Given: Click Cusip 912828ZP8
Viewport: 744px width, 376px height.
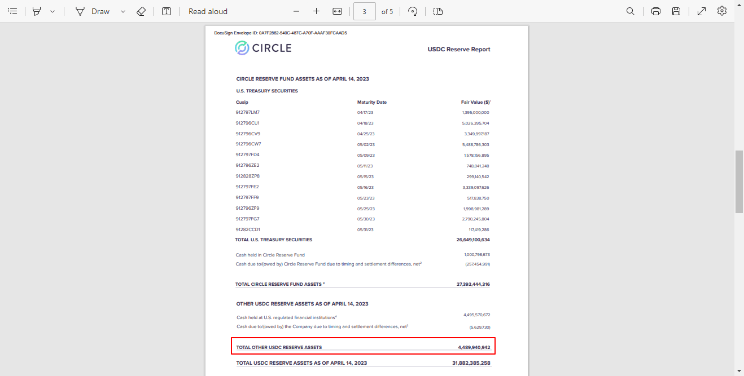Looking at the screenshot, I should click(248, 176).
